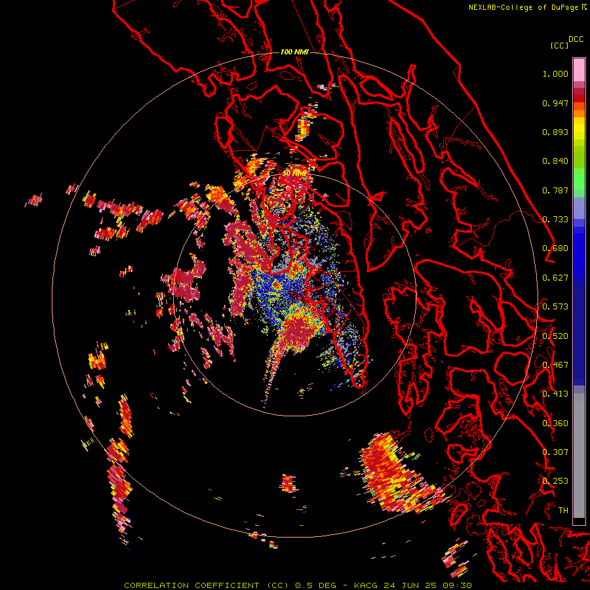Click the TH label on the color scale
590x590 pixels.
563,511
